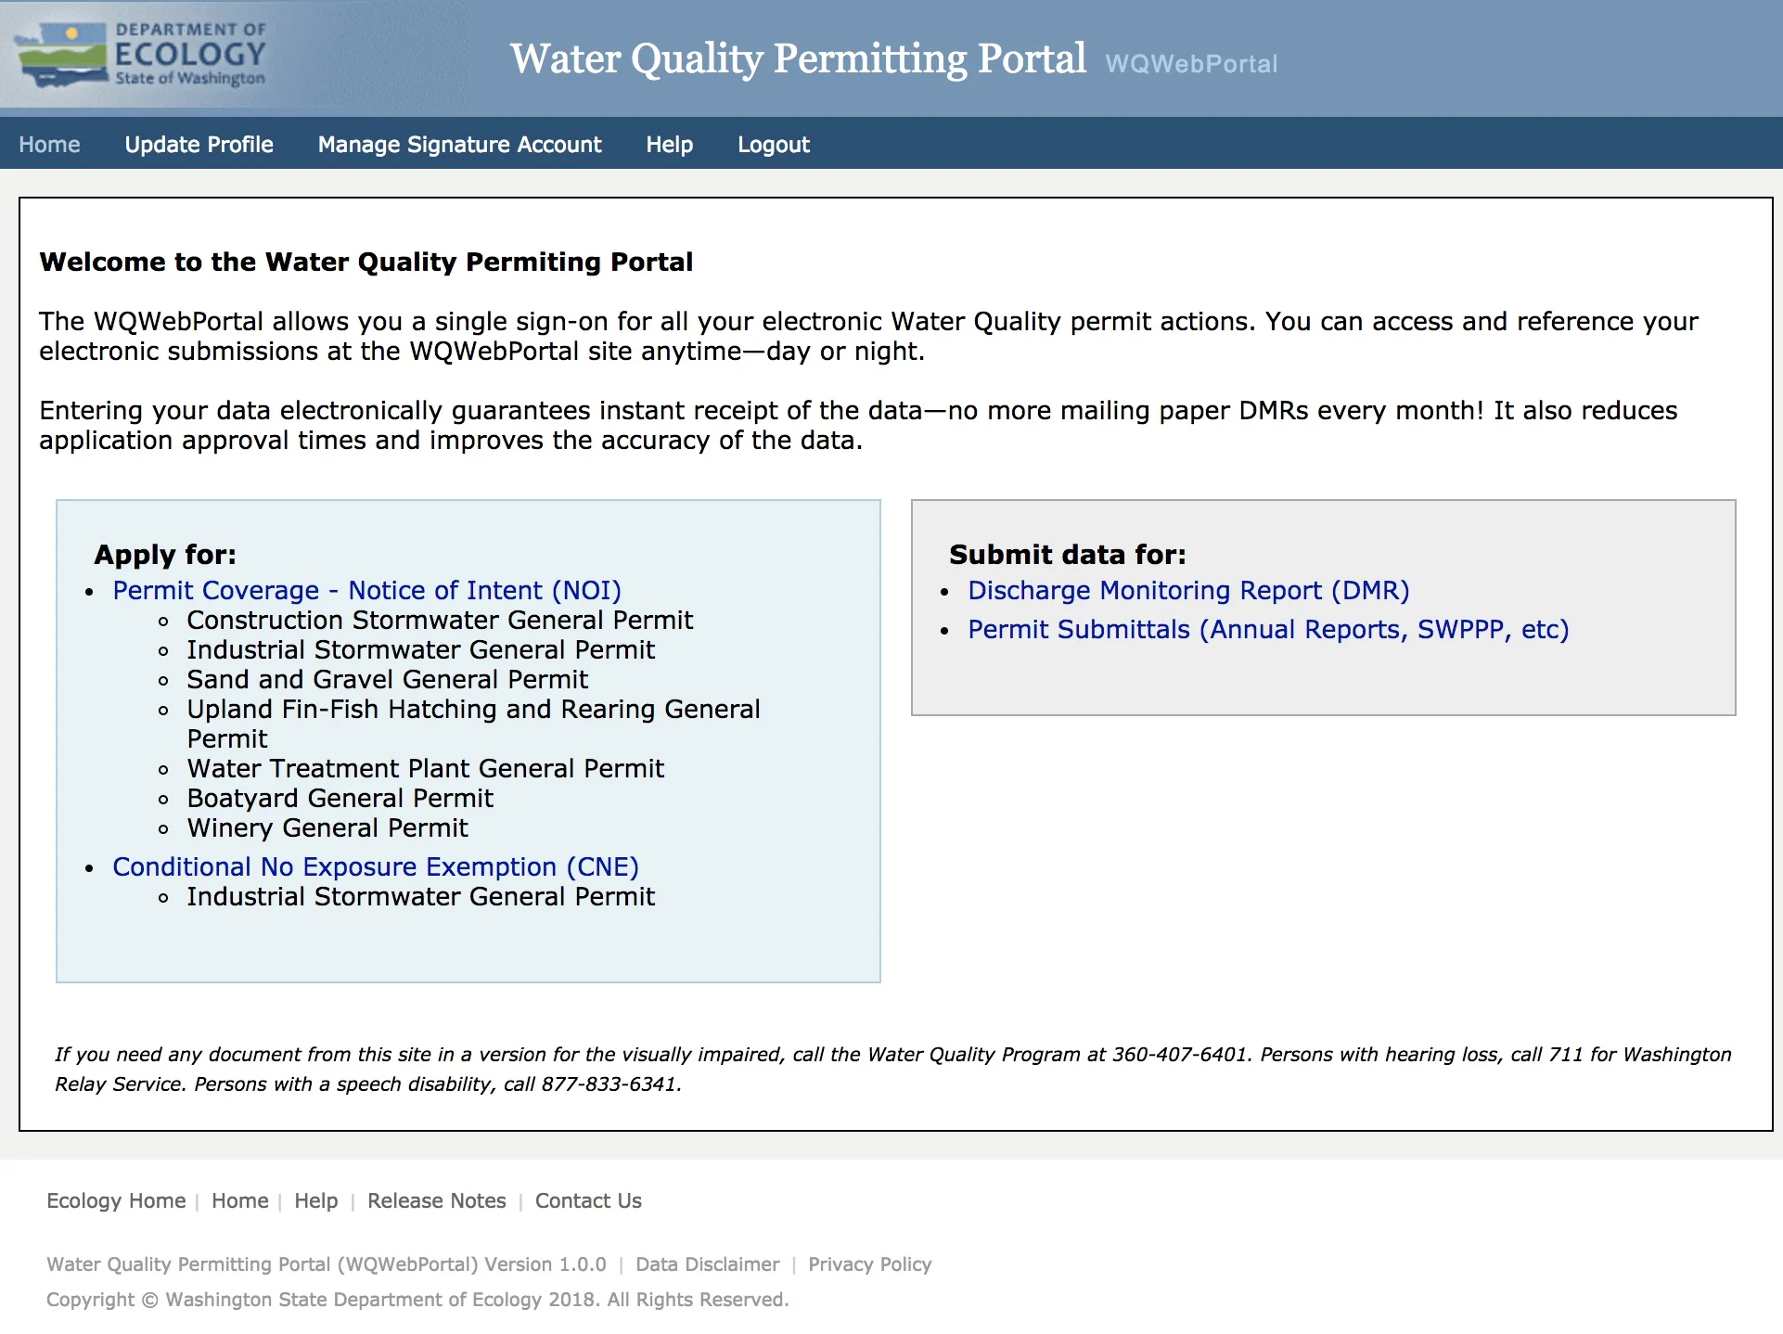Open Discharge Monitoring Report (DMR) link
The image size is (1783, 1334).
pos(1188,591)
